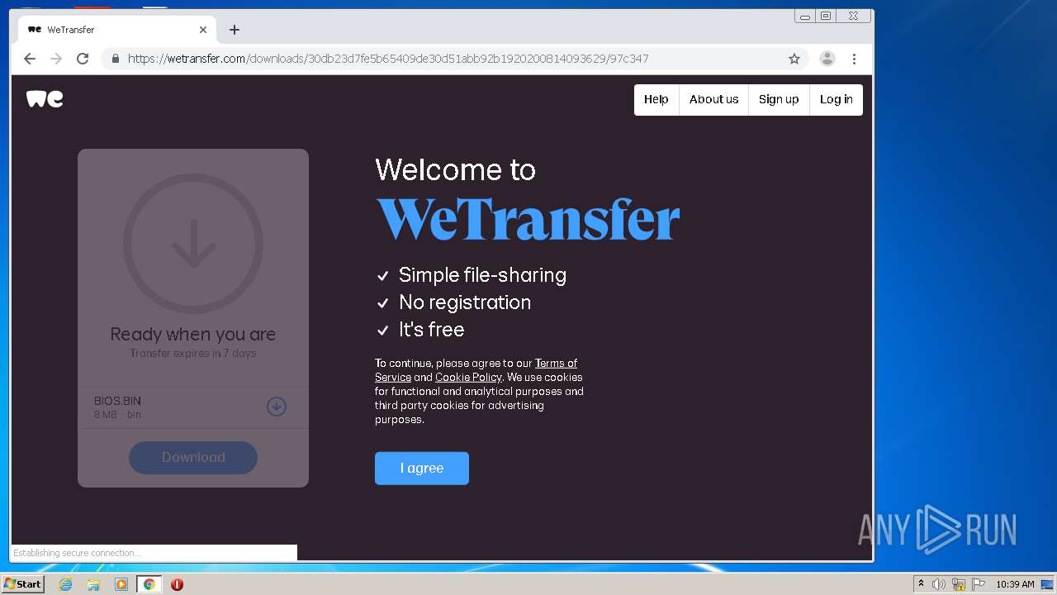Switch to Chrome in the taskbar
Viewport: 1057px width, 595px height.
(149, 584)
